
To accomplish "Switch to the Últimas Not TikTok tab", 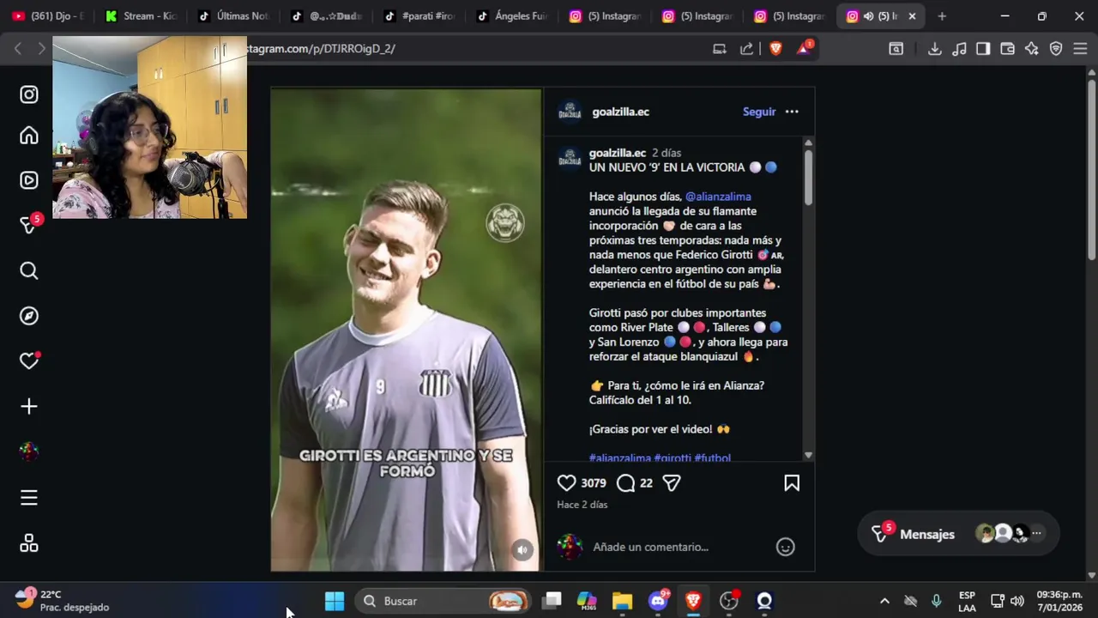I will (233, 16).
